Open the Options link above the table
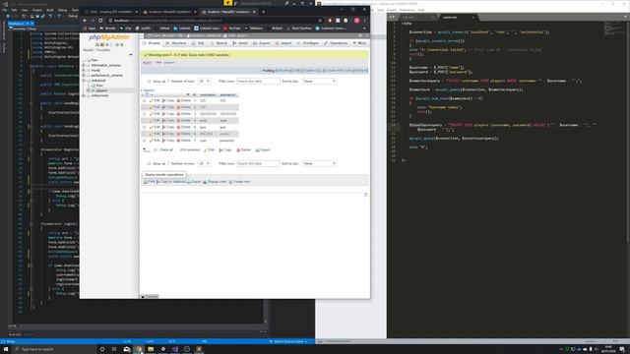Viewport: 630px width, 354px height. point(148,90)
